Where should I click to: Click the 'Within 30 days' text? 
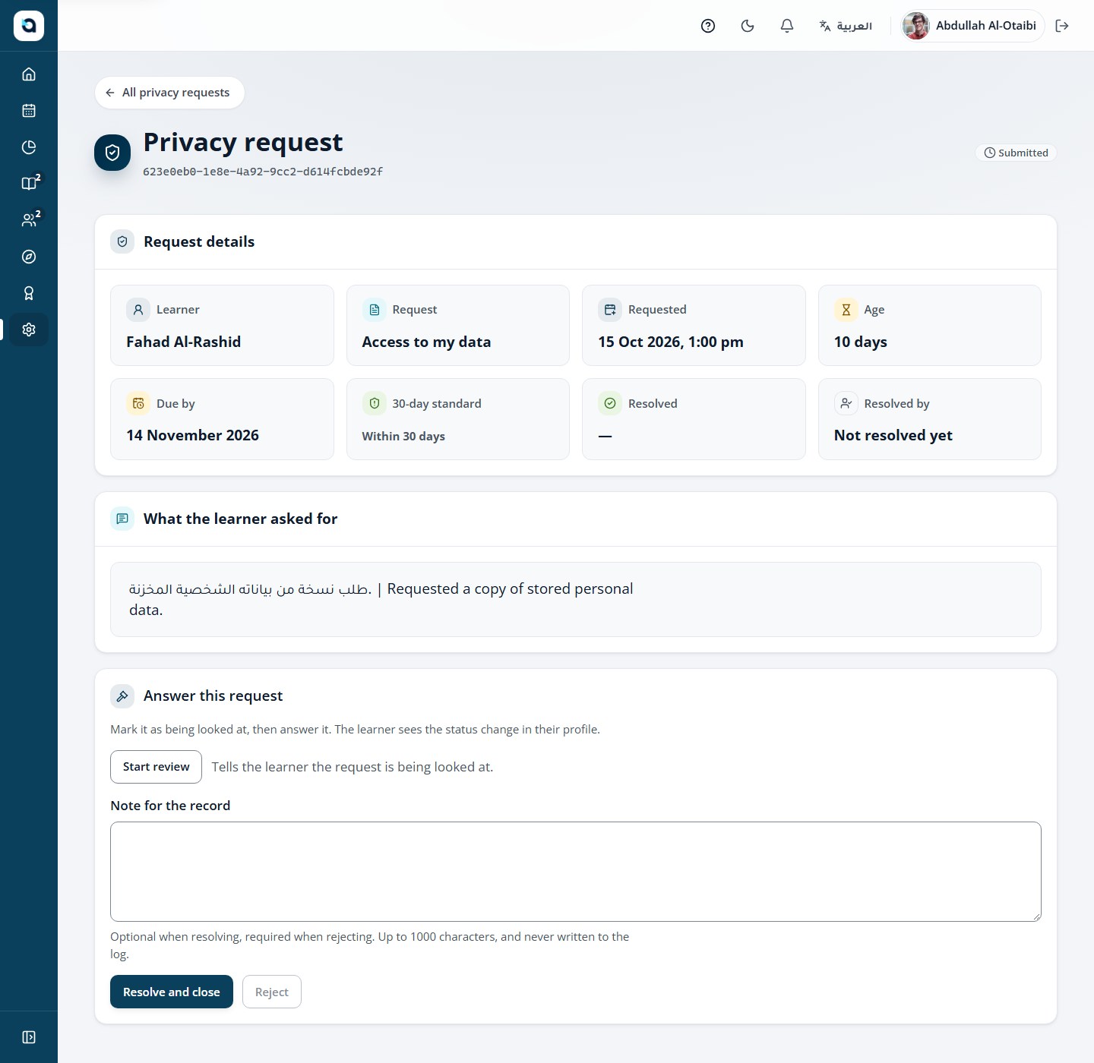tap(403, 436)
